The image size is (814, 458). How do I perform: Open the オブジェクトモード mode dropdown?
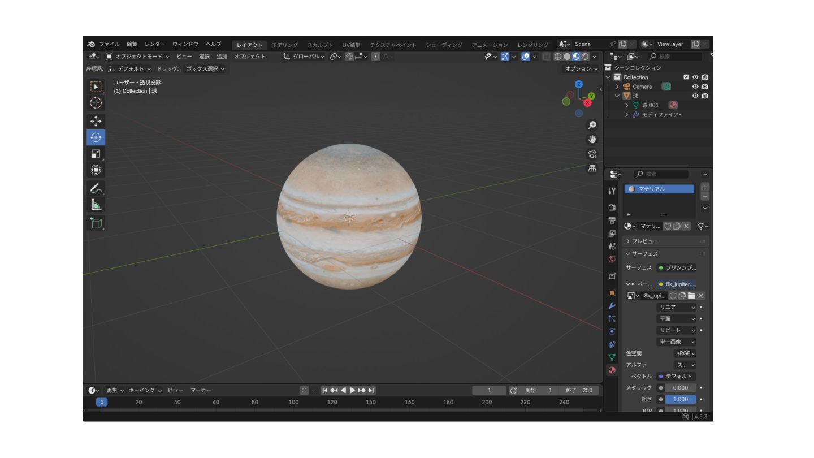pos(138,57)
